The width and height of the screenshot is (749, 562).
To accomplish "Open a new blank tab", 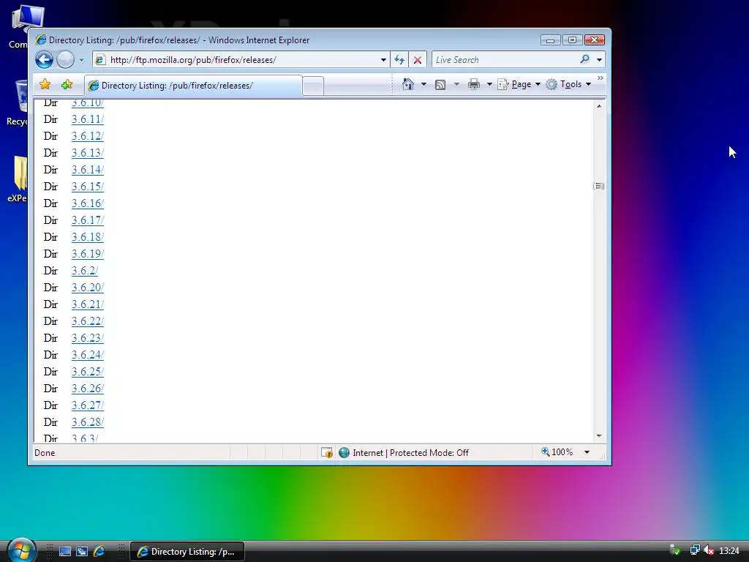I will pyautogui.click(x=313, y=86).
